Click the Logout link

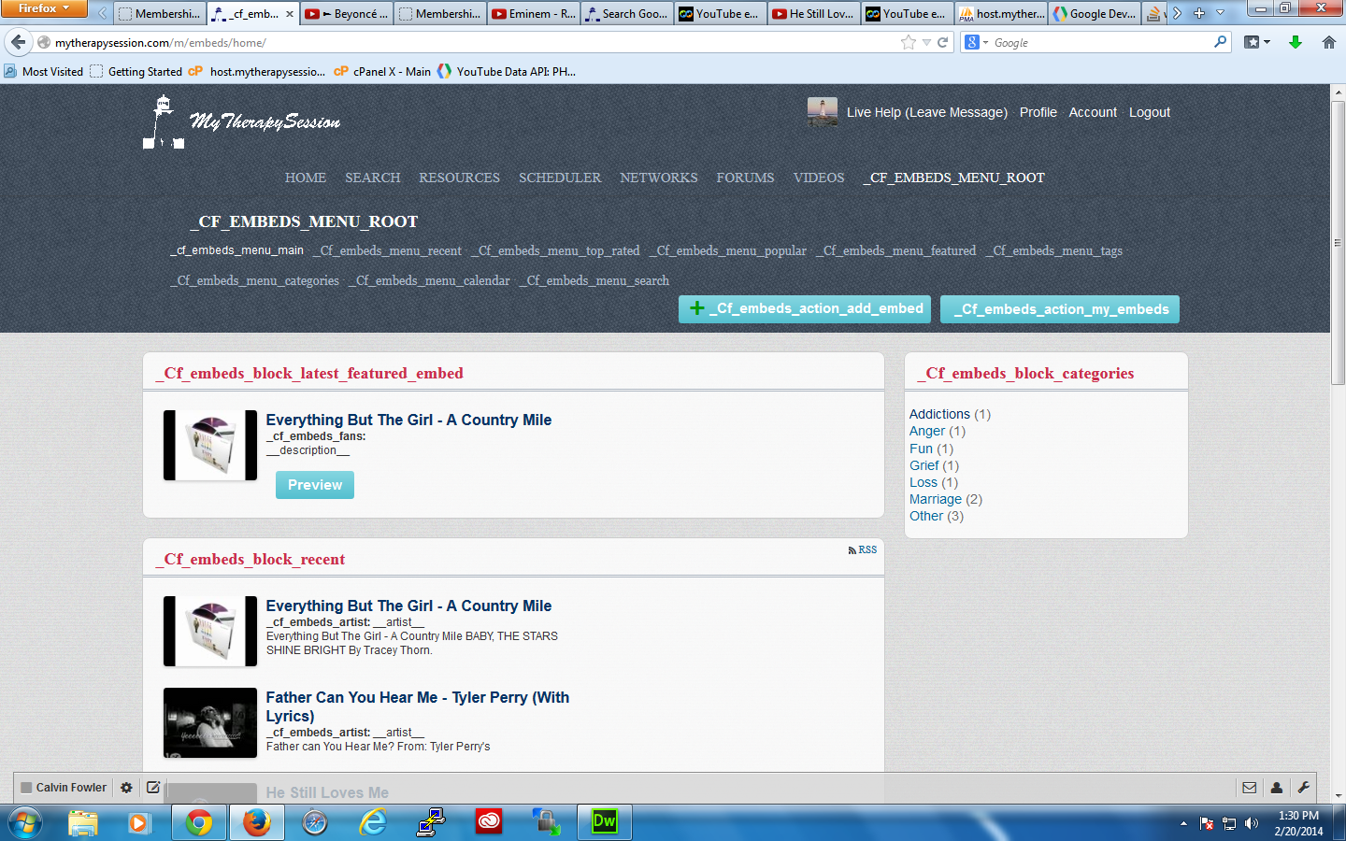coord(1150,112)
